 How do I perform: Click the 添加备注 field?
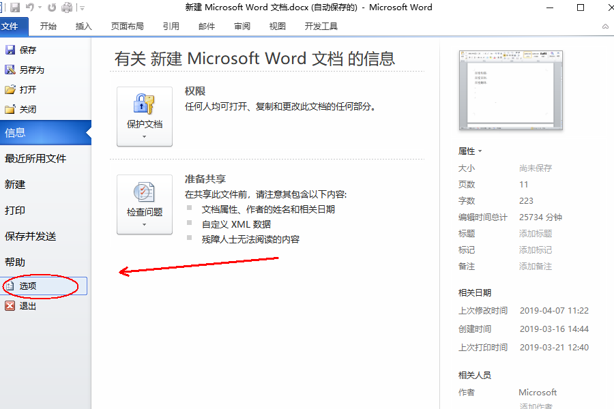(x=536, y=267)
